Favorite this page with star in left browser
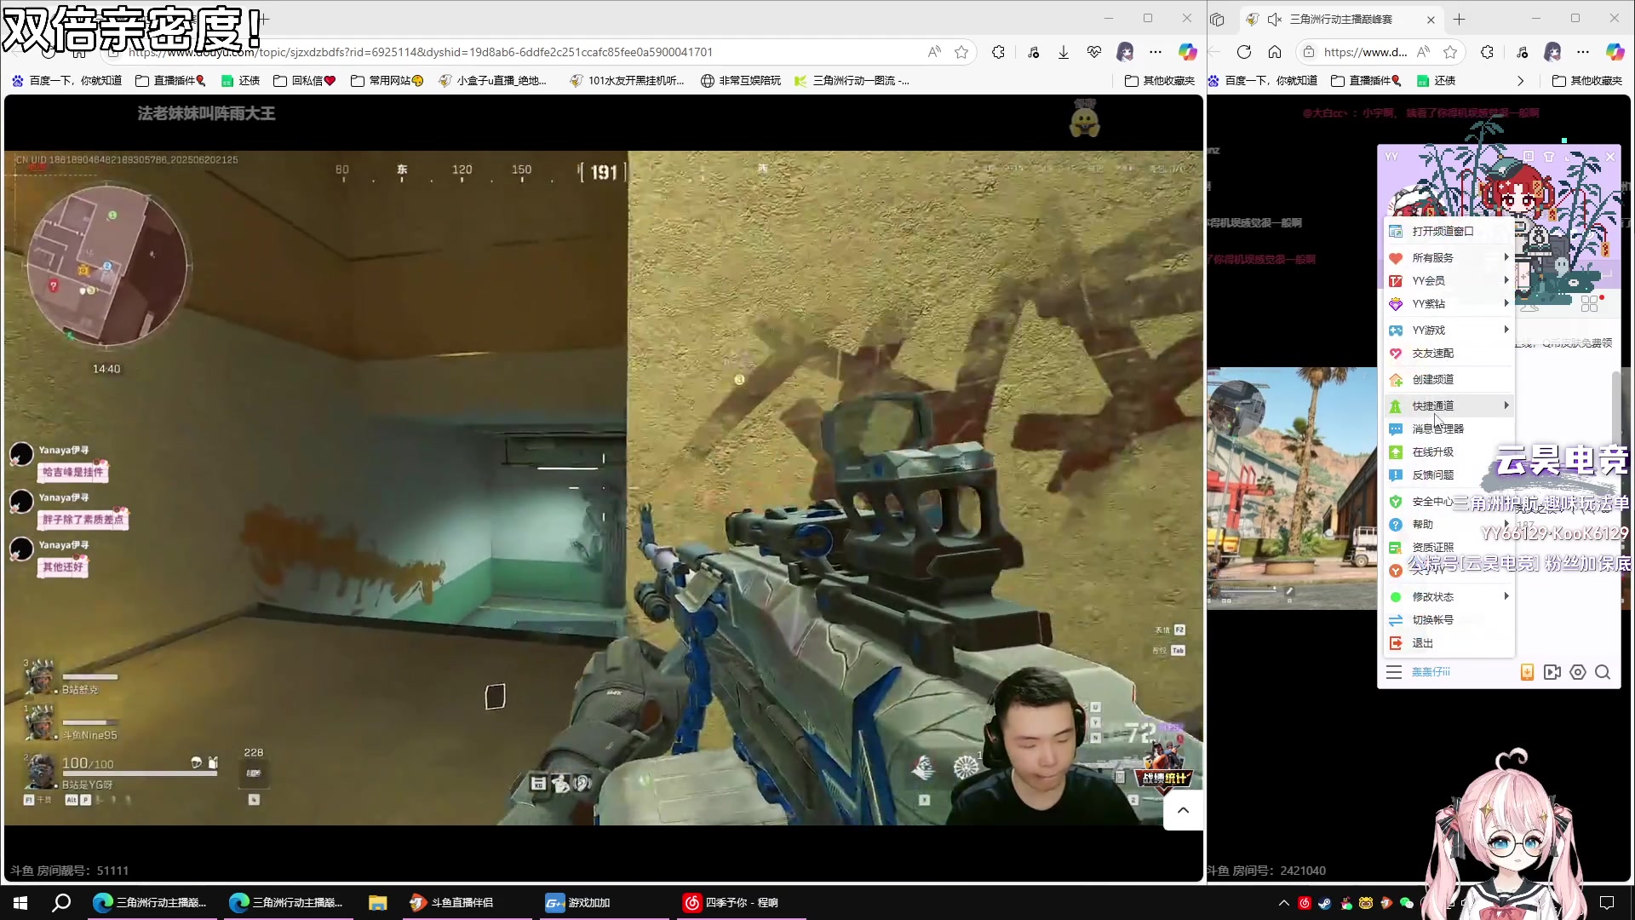 click(x=961, y=52)
